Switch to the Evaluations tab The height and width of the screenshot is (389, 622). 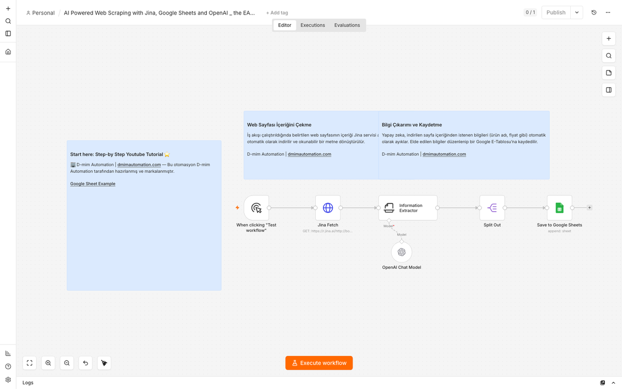(x=347, y=25)
